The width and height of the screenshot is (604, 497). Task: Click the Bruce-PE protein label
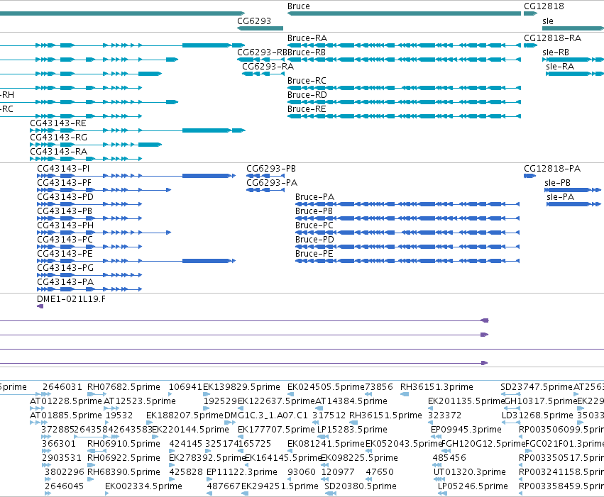point(314,254)
